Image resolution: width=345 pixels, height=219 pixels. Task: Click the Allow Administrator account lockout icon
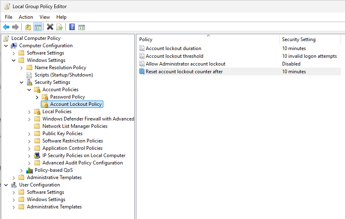pyautogui.click(x=142, y=64)
